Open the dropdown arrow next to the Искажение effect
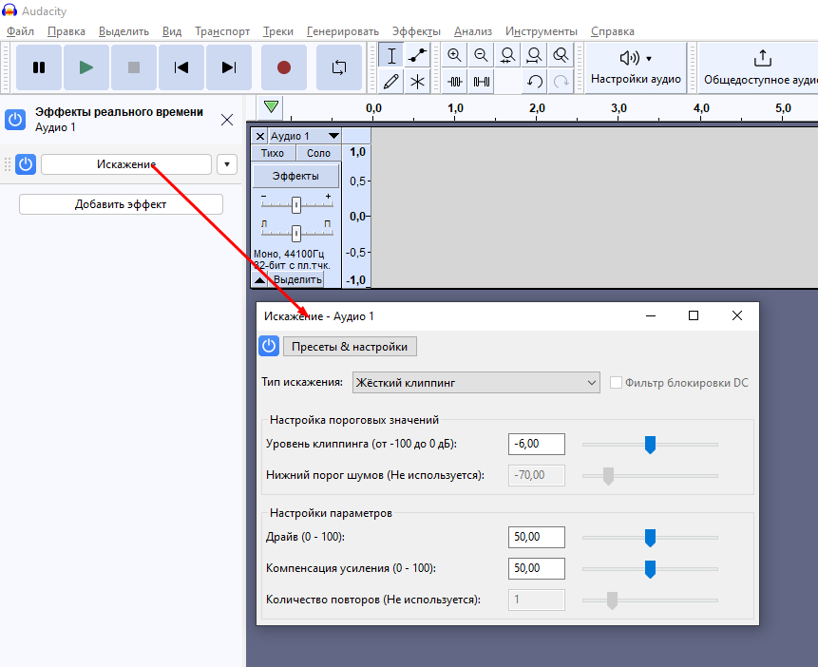Viewport: 818px width, 667px height. [x=226, y=164]
